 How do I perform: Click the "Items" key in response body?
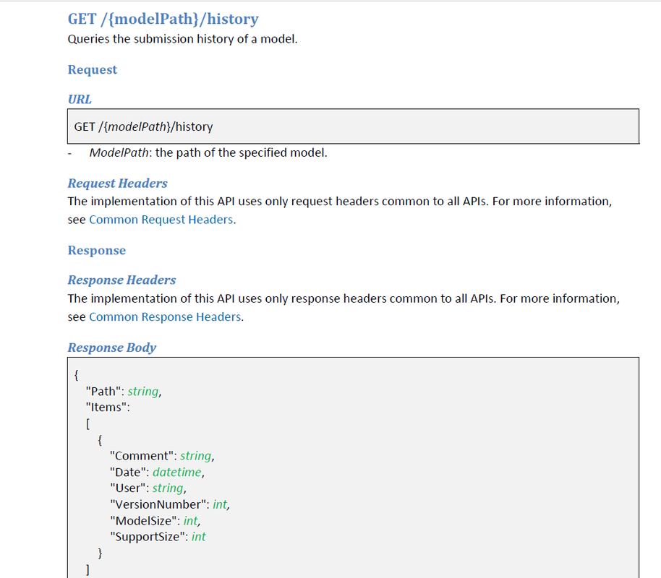106,407
